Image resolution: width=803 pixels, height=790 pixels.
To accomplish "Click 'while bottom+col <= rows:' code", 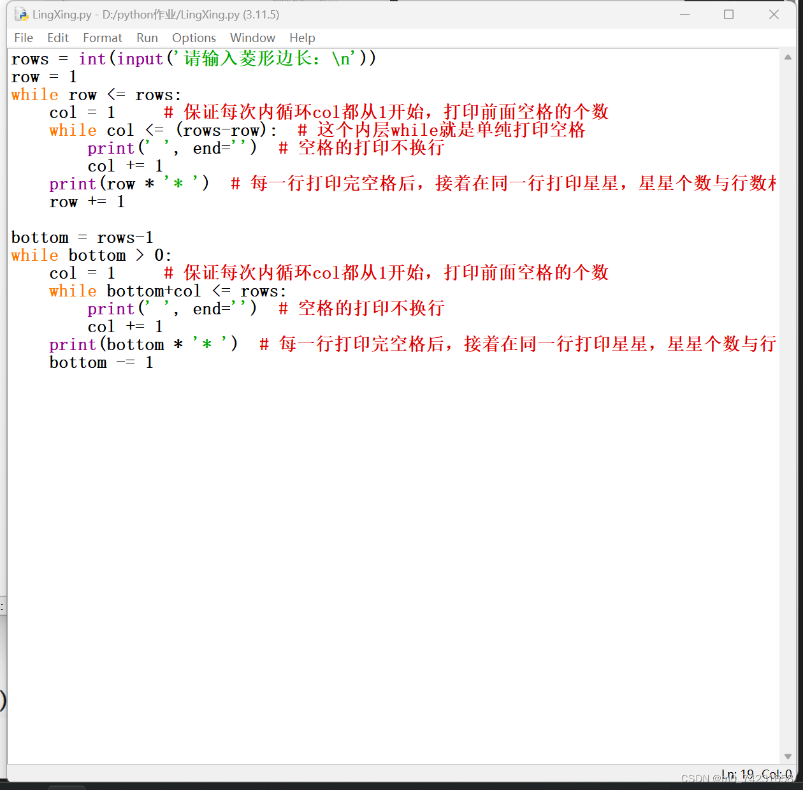I will coord(168,291).
